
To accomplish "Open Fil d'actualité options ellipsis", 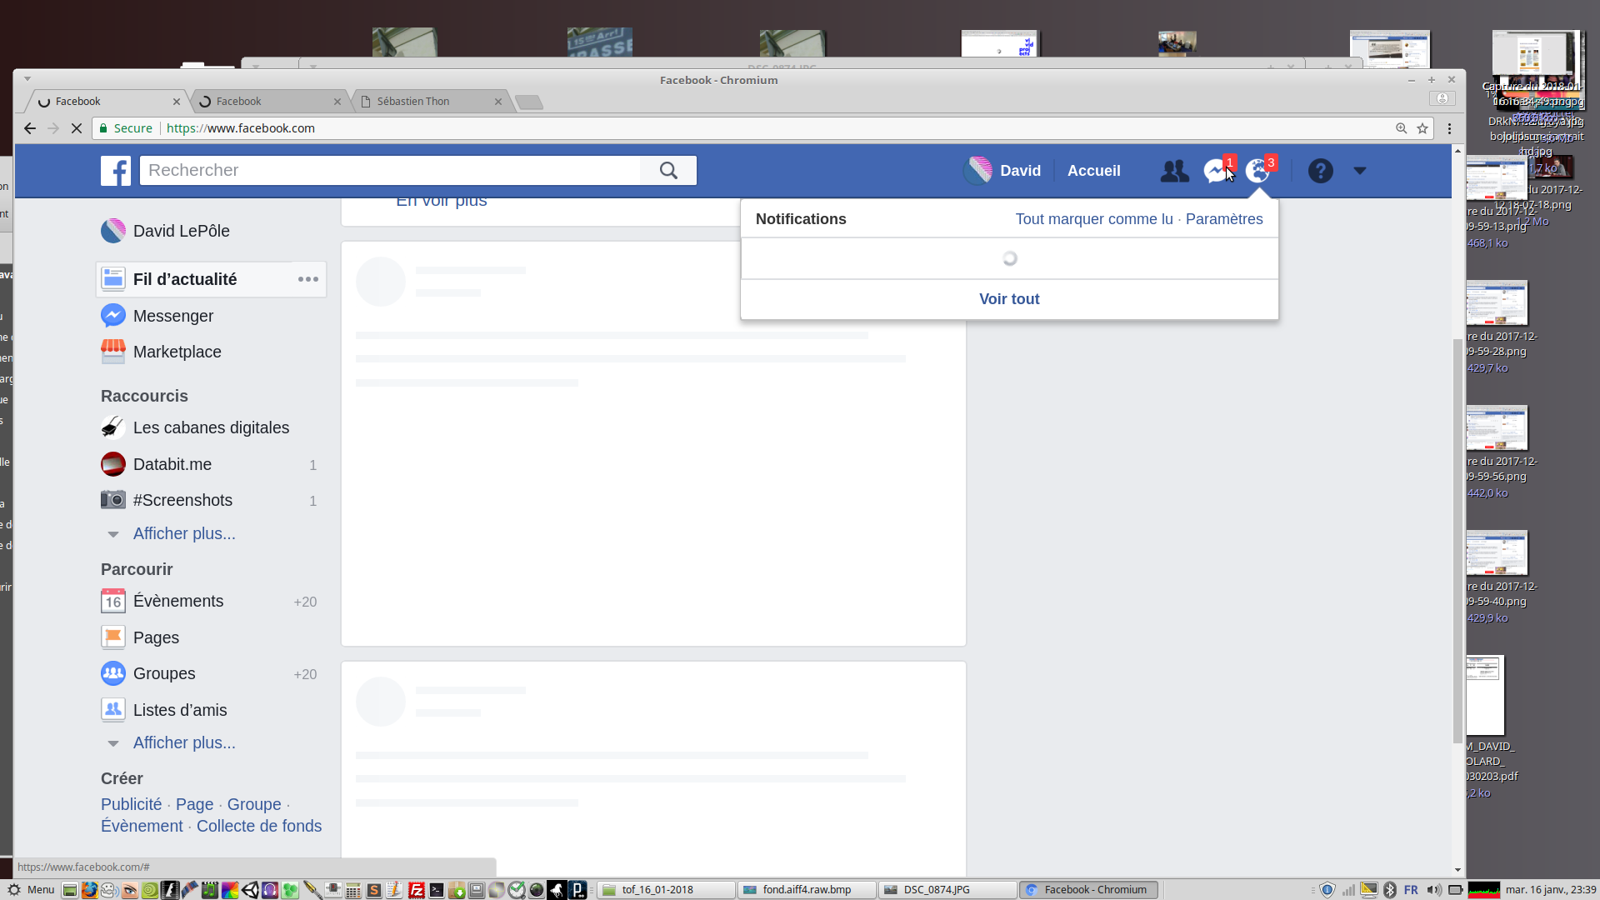I will tap(308, 279).
